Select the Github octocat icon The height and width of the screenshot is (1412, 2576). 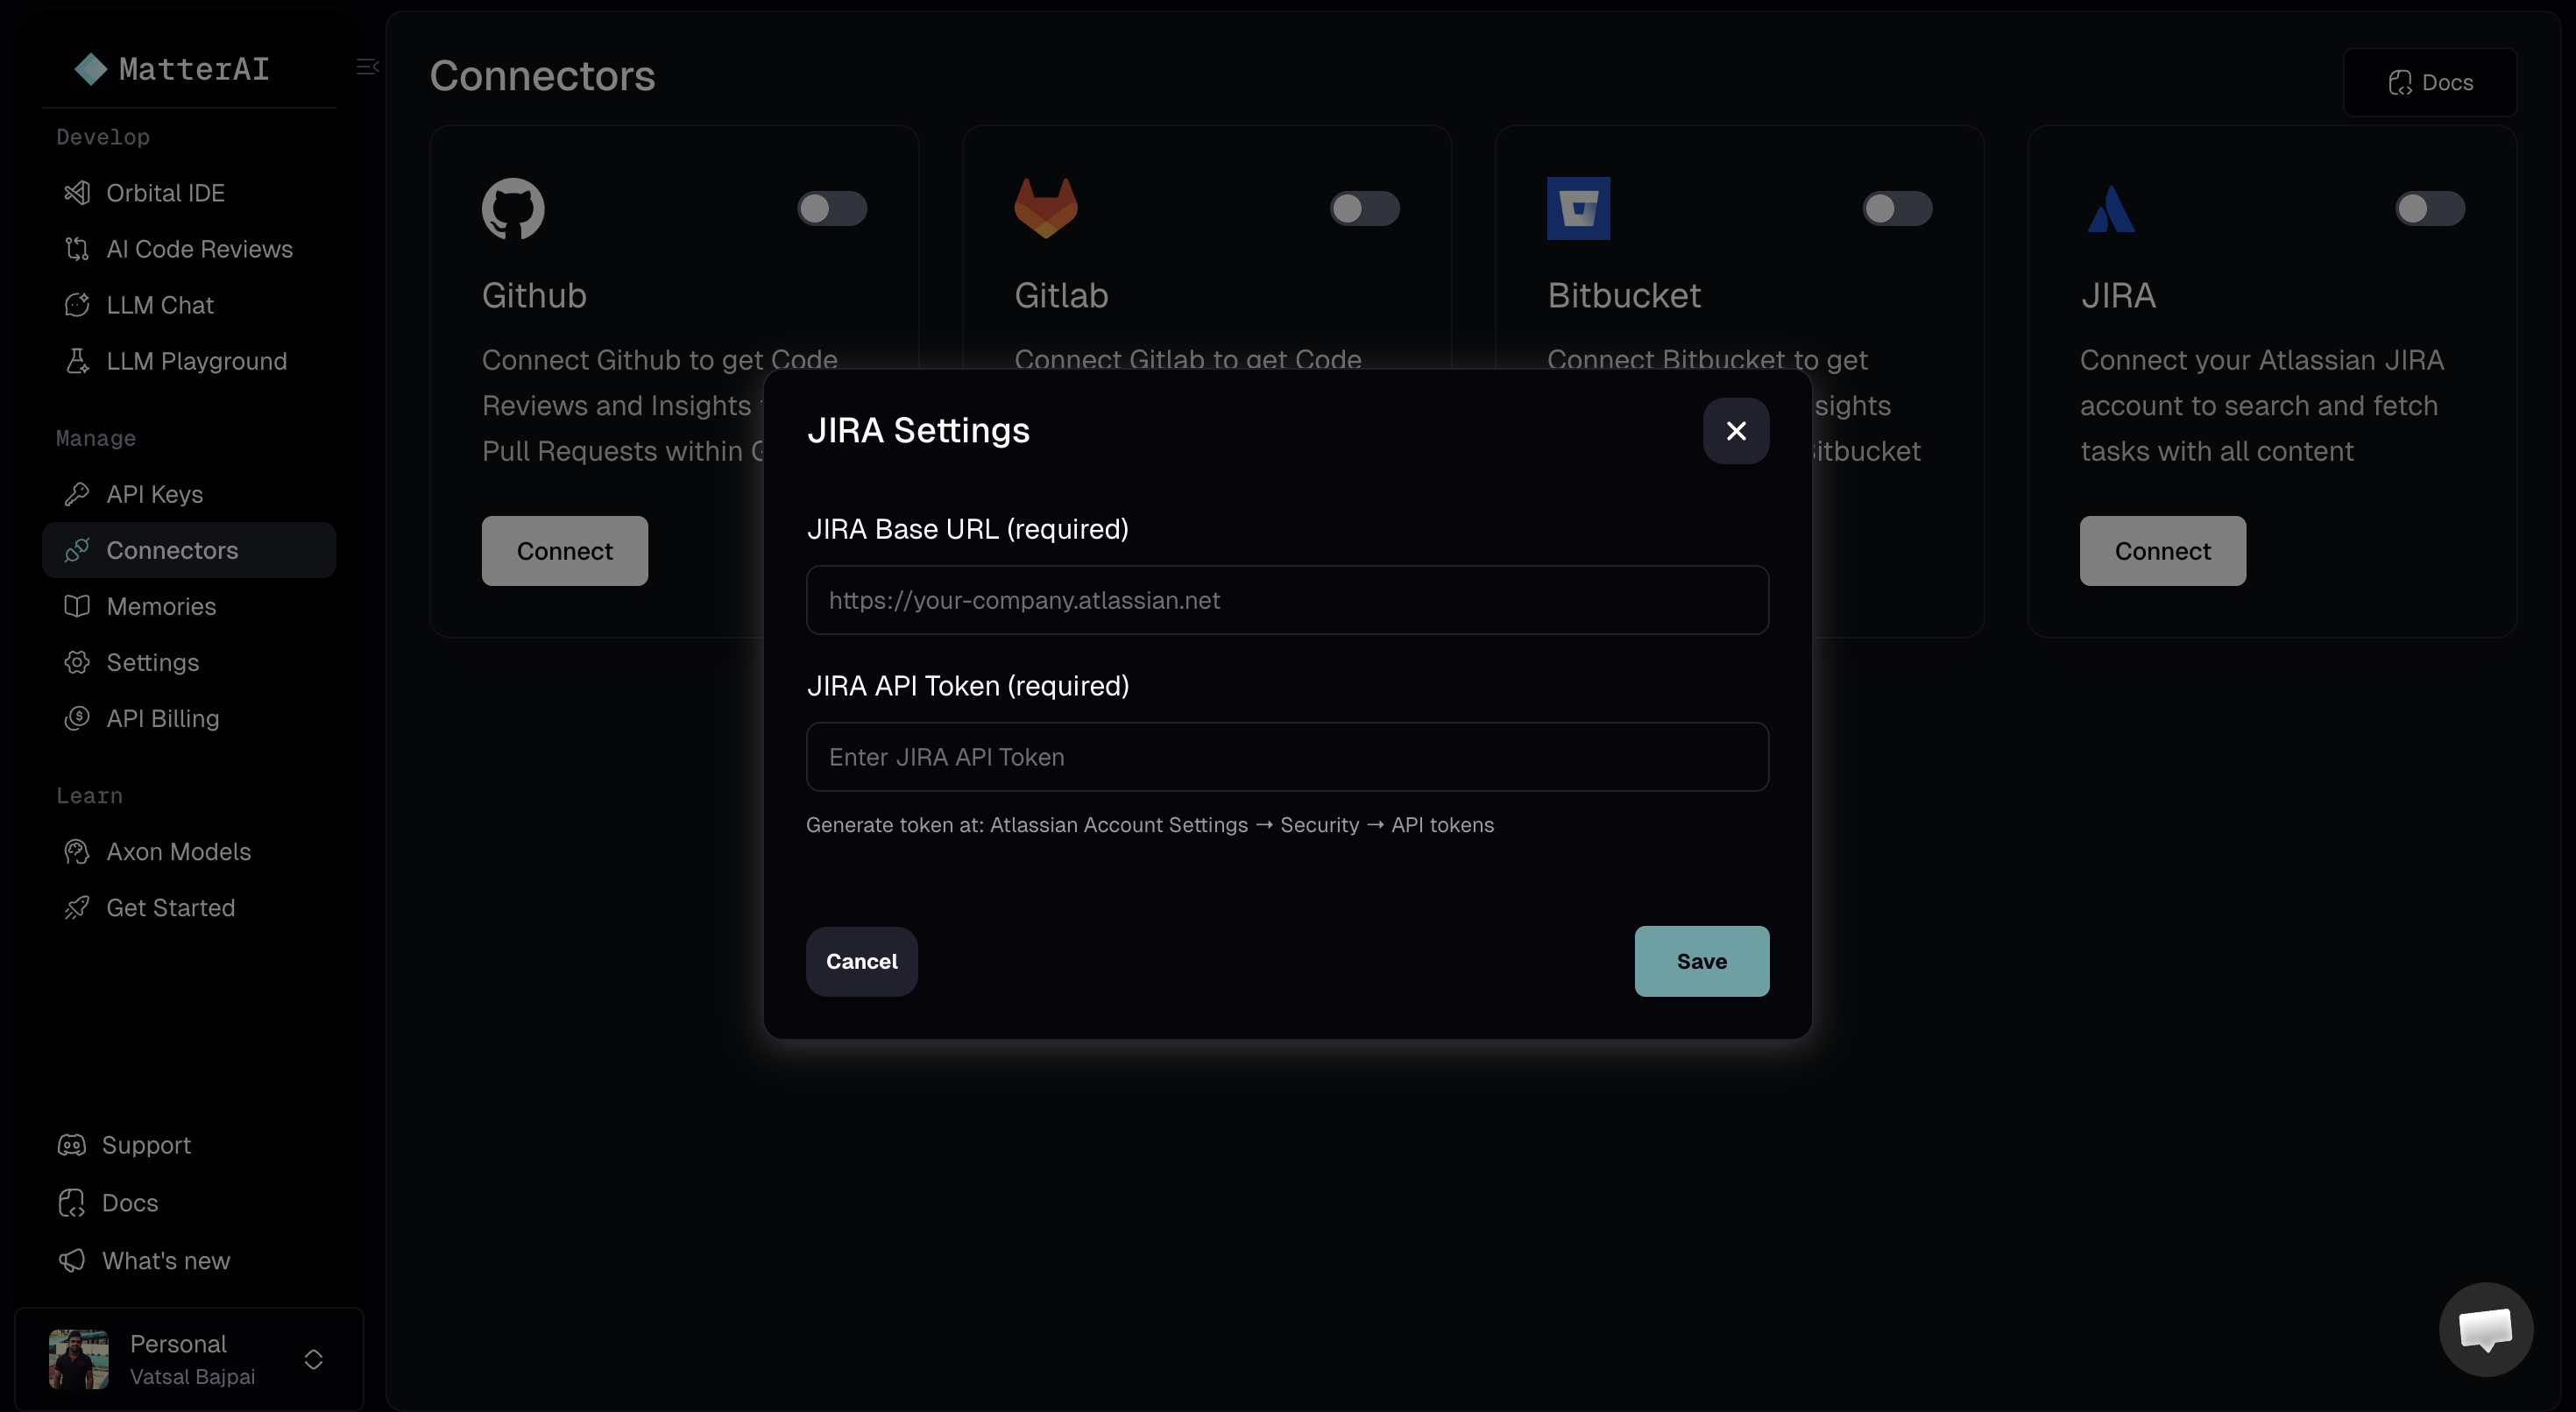[512, 207]
